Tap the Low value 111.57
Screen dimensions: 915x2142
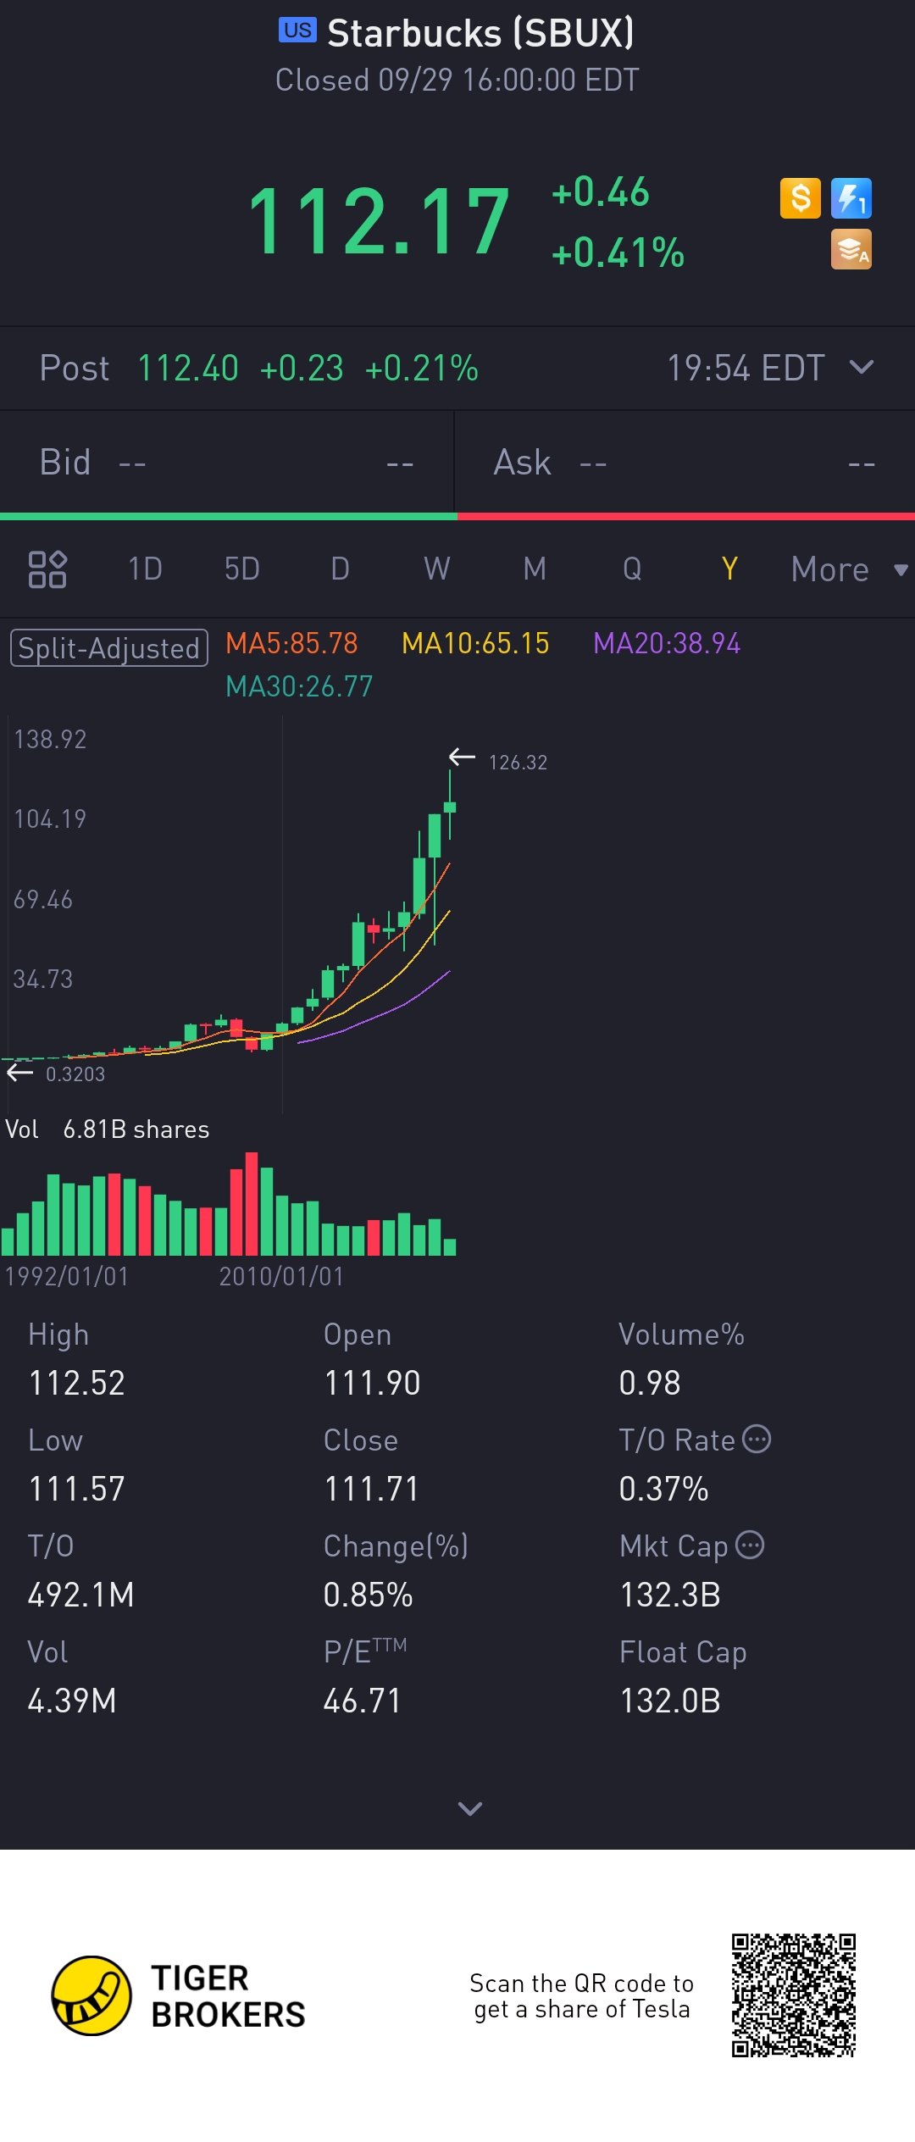(77, 1489)
